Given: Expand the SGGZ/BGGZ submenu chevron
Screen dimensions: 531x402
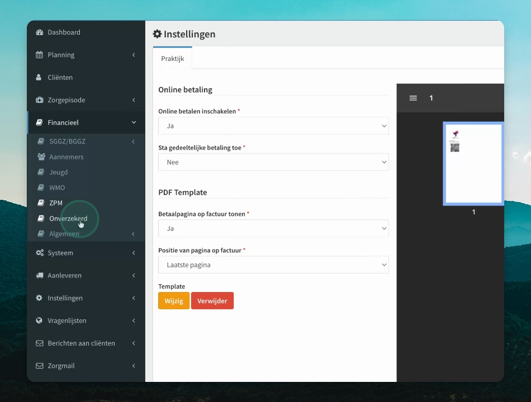Looking at the screenshot, I should [x=133, y=141].
